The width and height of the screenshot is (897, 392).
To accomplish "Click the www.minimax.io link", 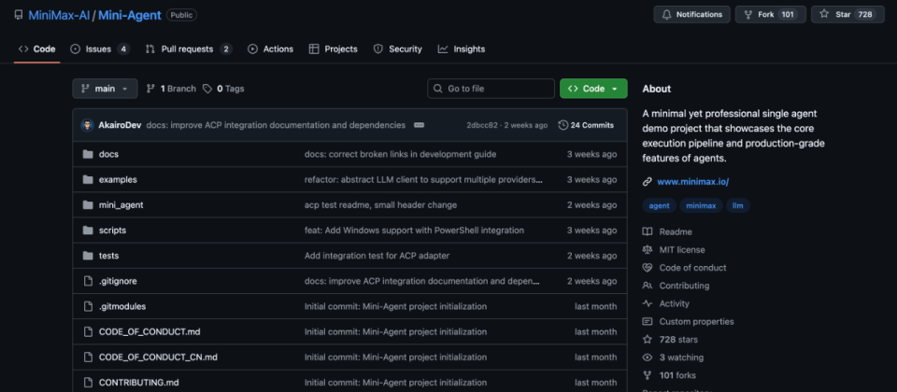I will pos(691,182).
